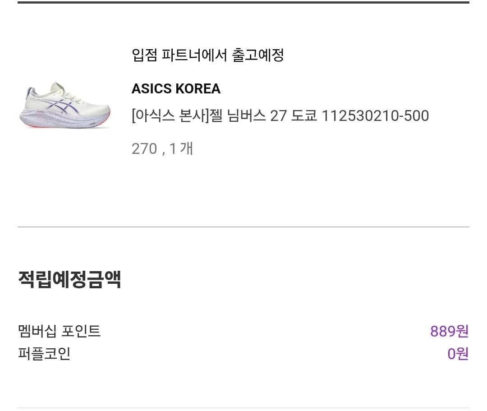Tap the 퍼플코인 label
The height and width of the screenshot is (411, 487).
click(44, 354)
